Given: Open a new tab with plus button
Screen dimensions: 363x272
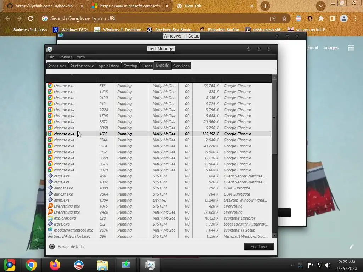Looking at the screenshot, I should [265, 6].
